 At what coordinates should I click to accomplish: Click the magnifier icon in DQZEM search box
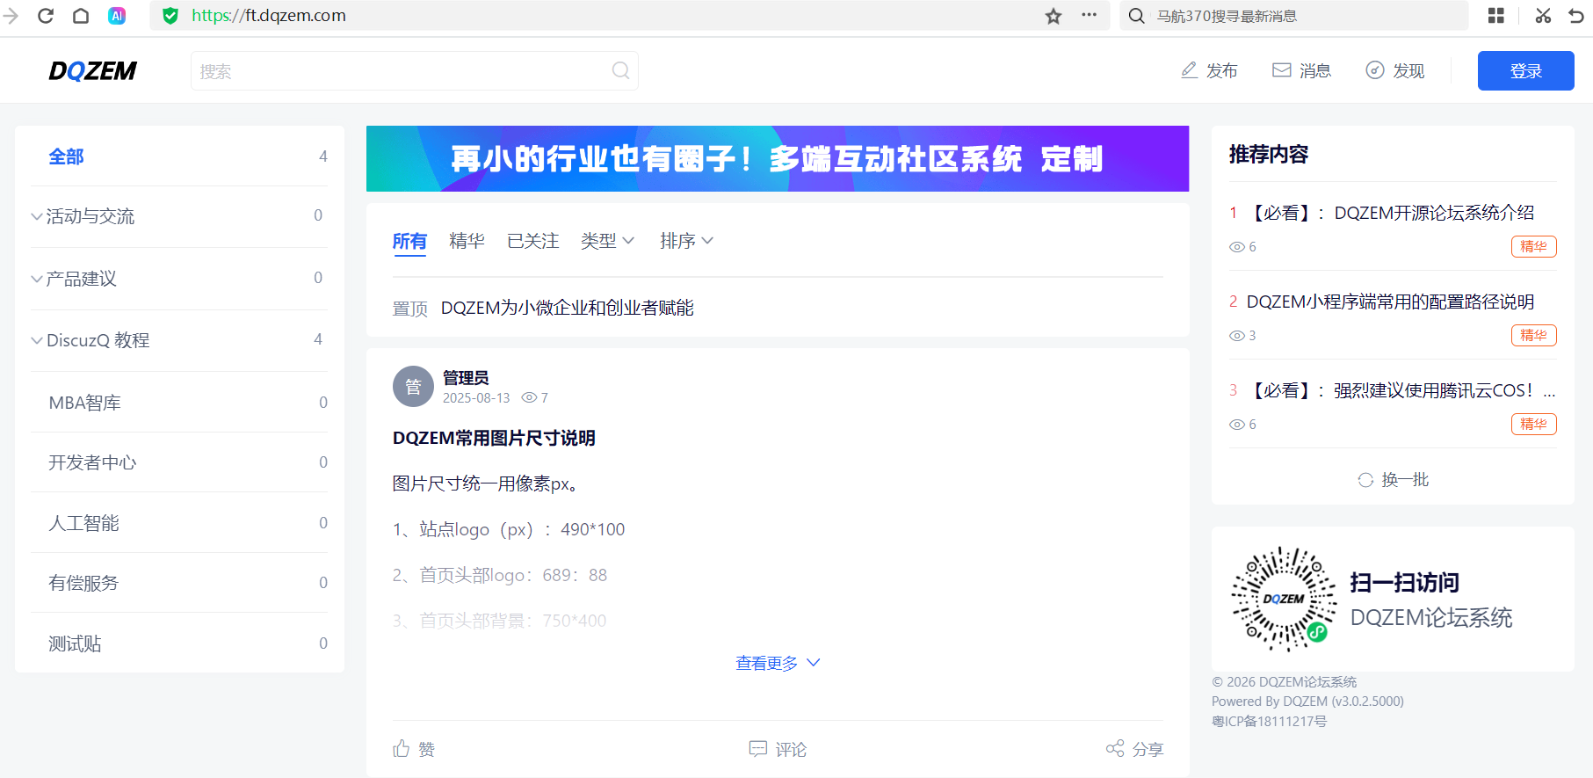[620, 70]
